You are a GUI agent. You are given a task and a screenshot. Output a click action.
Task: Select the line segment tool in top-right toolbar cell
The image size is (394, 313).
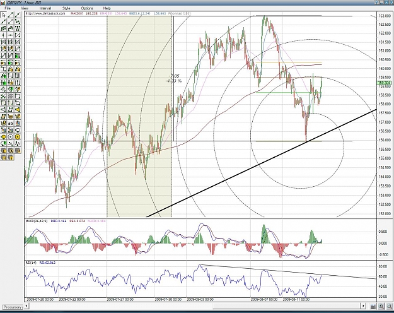point(18,15)
